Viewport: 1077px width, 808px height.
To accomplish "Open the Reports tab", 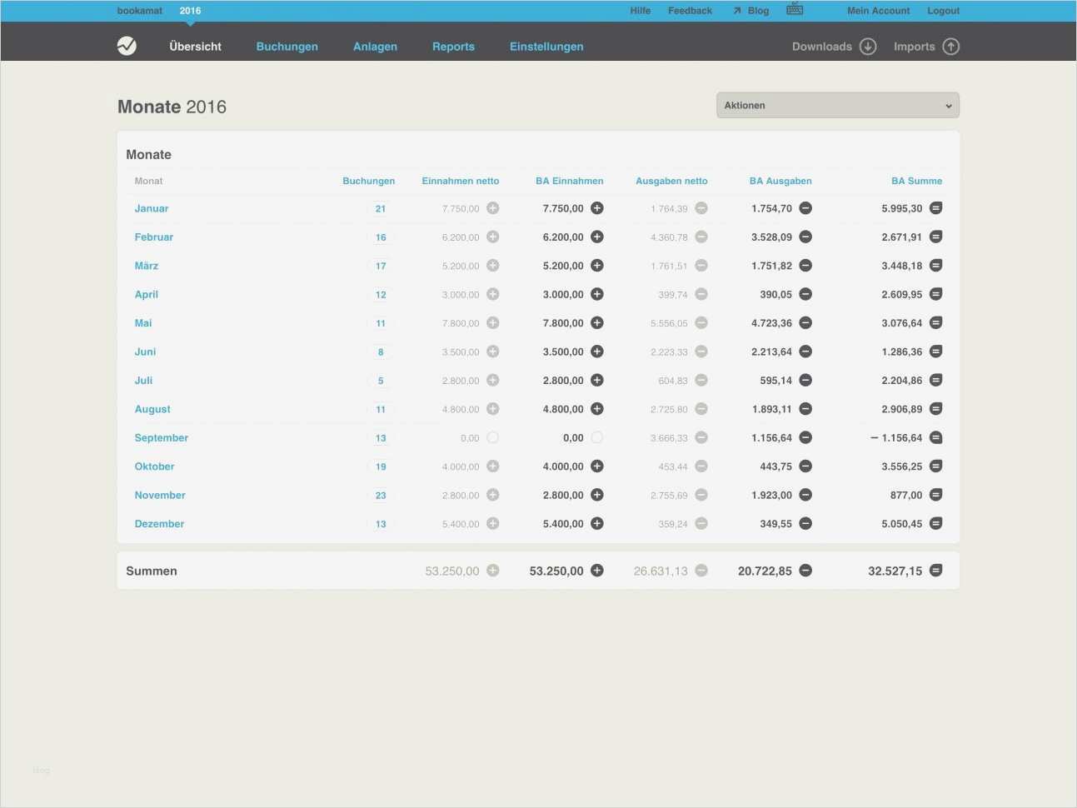I will 453,47.
